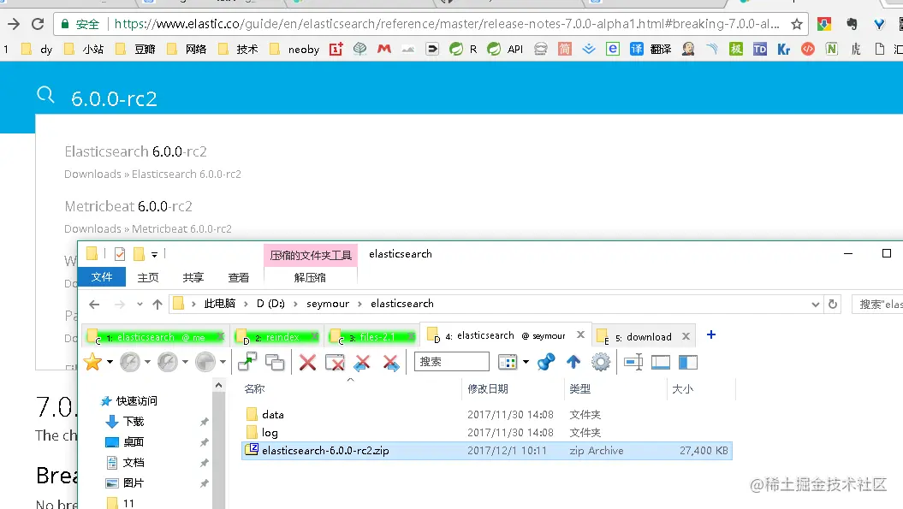The height and width of the screenshot is (509, 903).
Task: Click the close-tabs-to-right arrow icon
Action: pyautogui.click(x=390, y=362)
